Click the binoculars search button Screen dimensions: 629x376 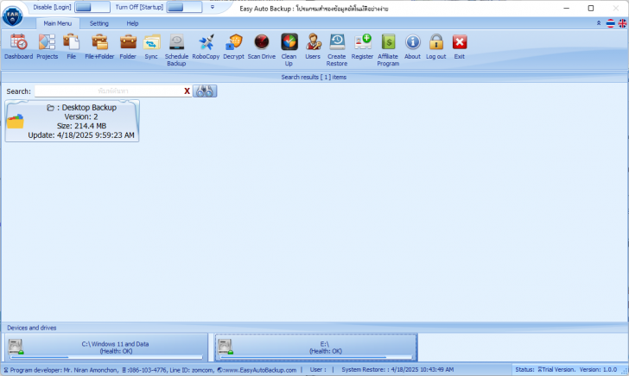click(205, 91)
